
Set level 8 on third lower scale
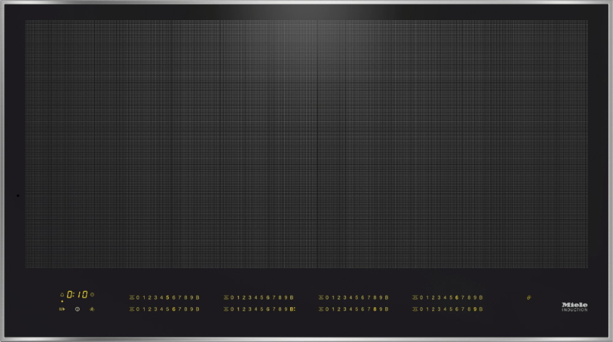(x=375, y=309)
